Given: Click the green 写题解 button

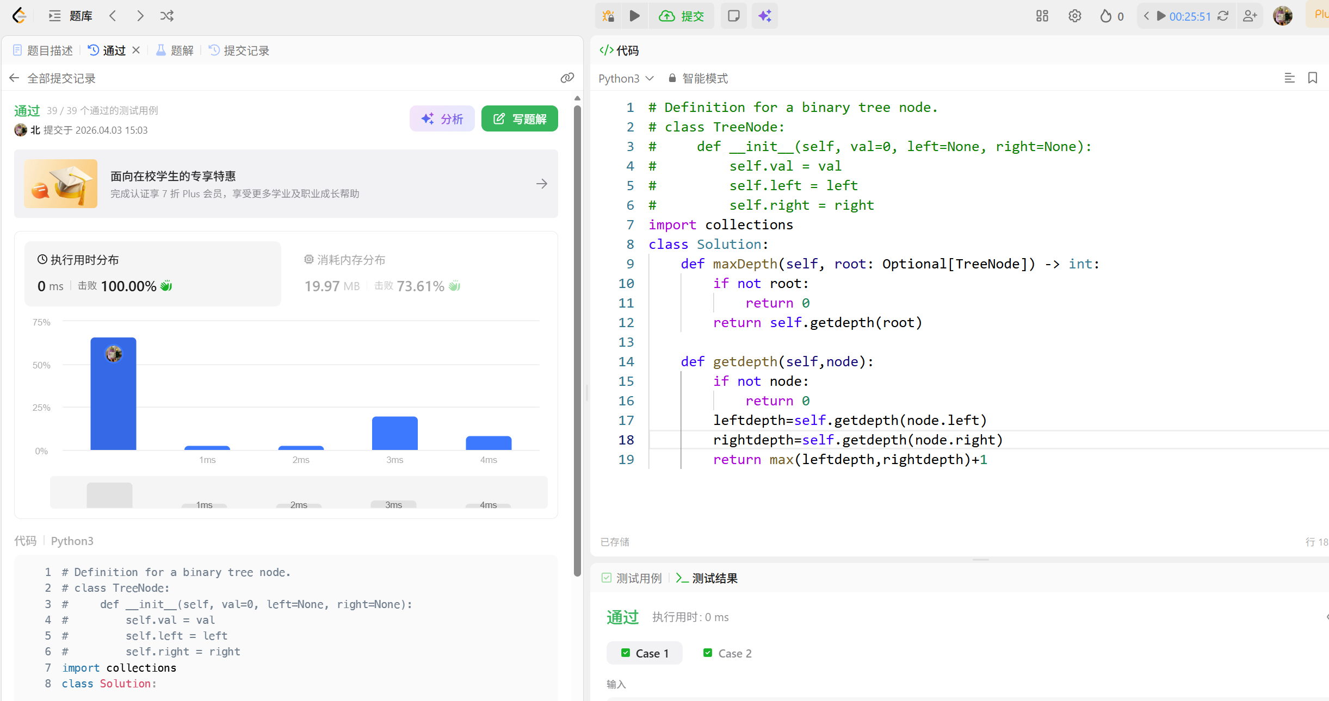Looking at the screenshot, I should click(x=520, y=118).
